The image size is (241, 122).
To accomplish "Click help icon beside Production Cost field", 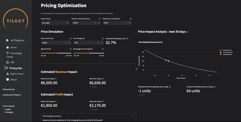I will 131,19.
